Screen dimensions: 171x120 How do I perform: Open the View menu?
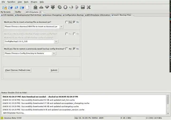click(x=20, y=2)
